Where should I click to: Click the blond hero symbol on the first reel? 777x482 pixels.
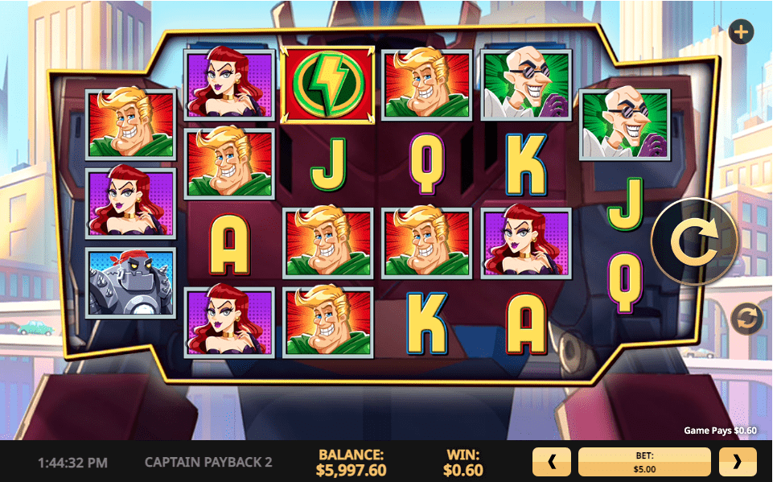131,125
